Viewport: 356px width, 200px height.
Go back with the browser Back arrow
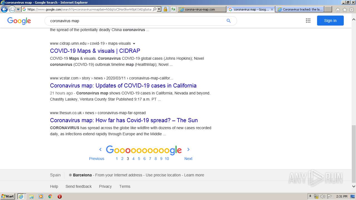point(4,9)
